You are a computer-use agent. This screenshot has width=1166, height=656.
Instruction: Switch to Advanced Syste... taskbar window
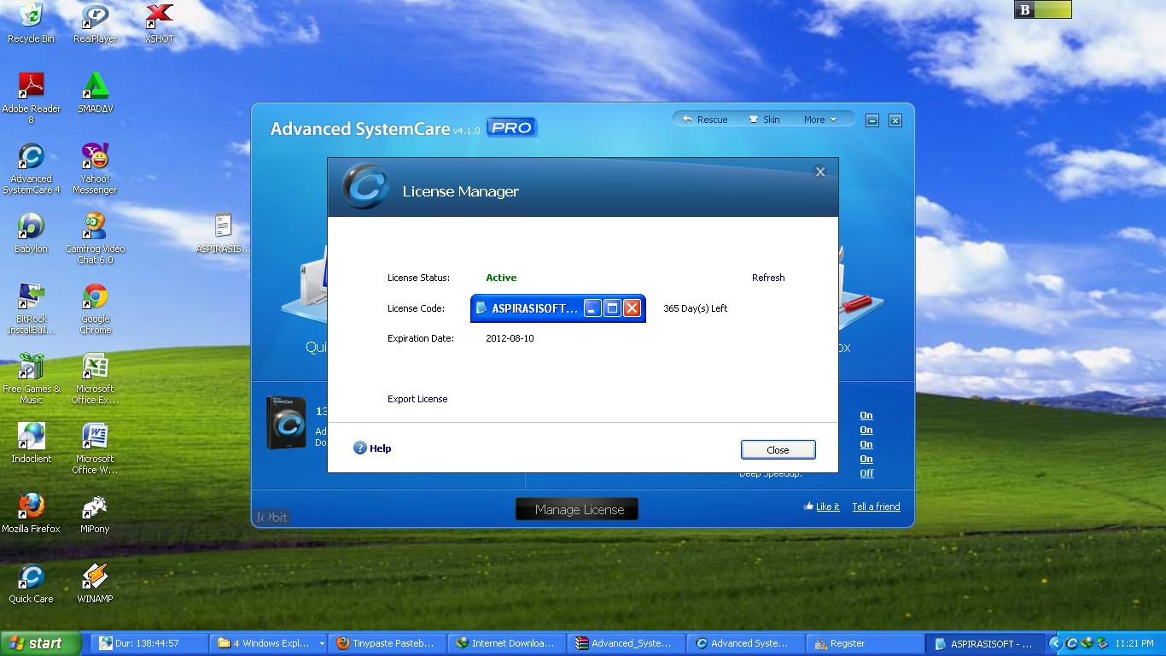pos(745,643)
